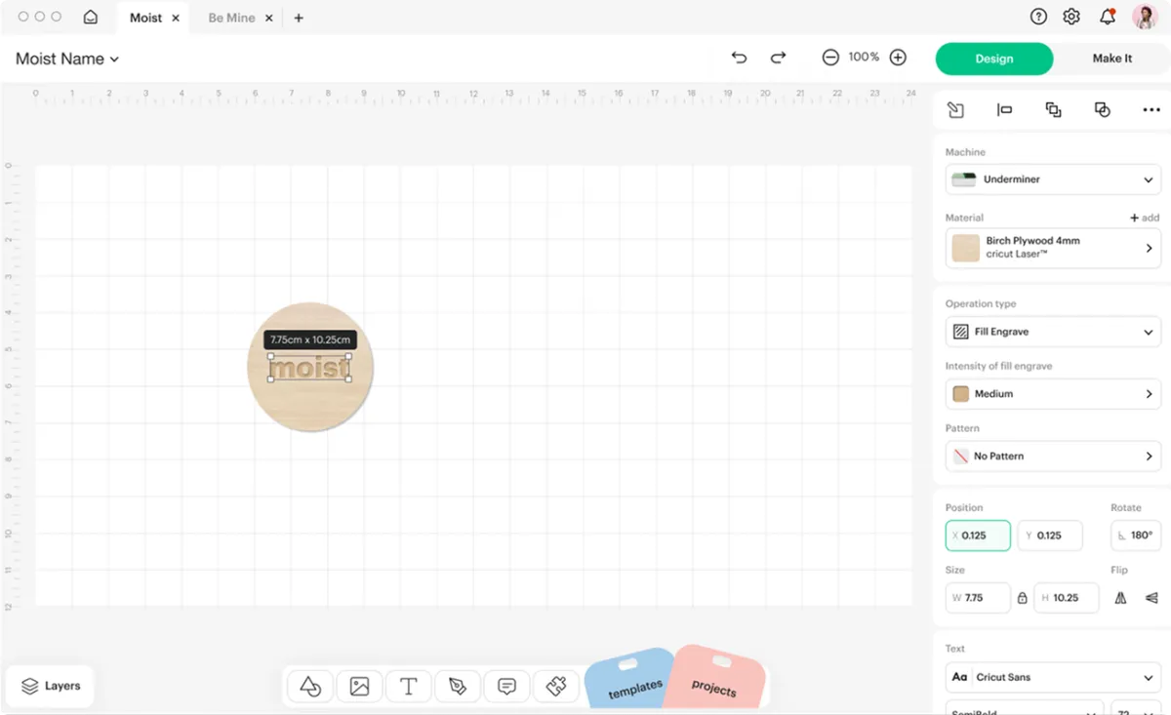
Task: Open the Medium intensity selector
Action: pyautogui.click(x=1053, y=394)
